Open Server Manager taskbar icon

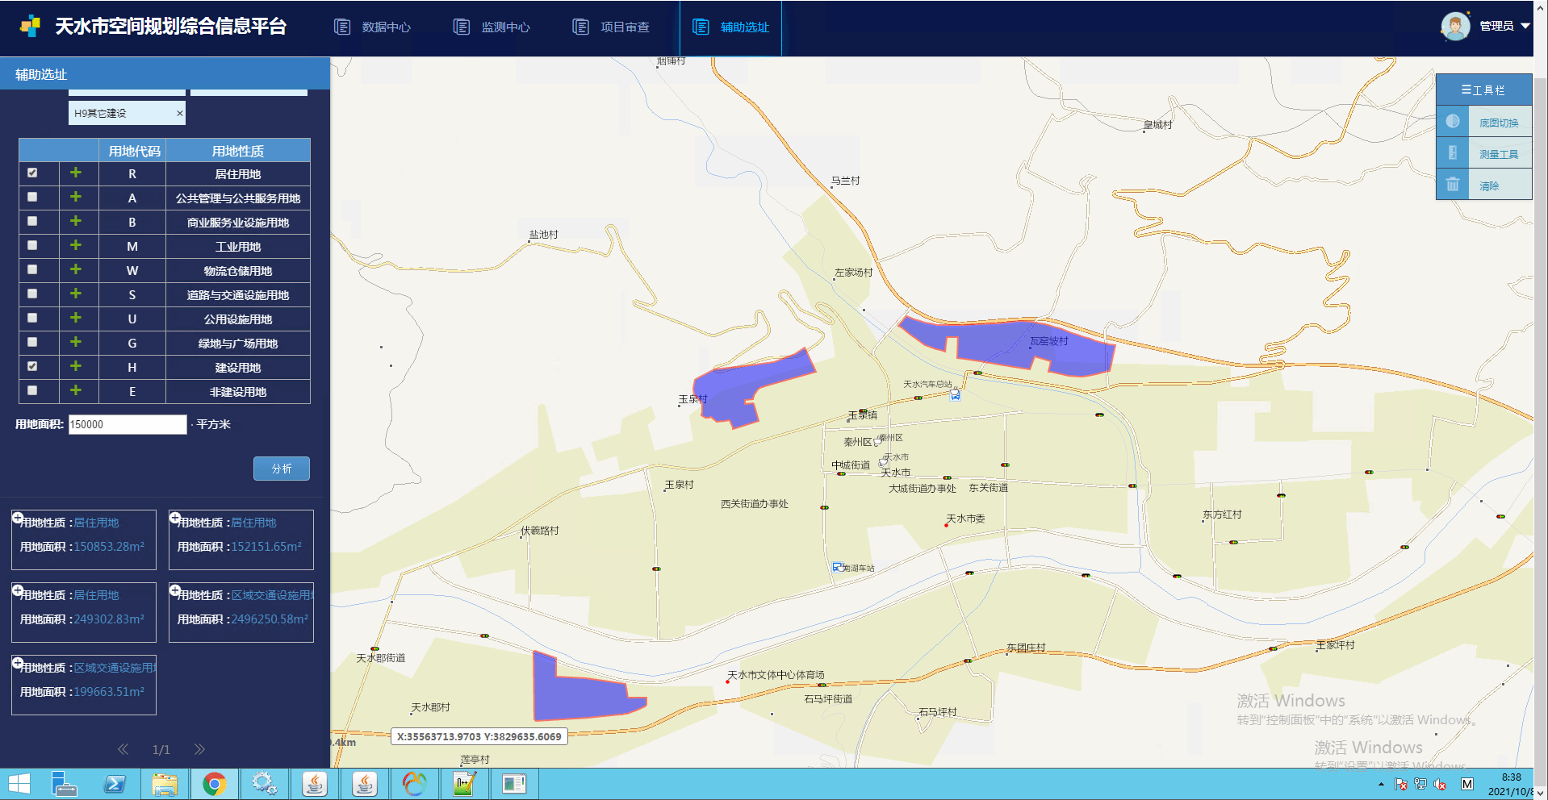[65, 784]
